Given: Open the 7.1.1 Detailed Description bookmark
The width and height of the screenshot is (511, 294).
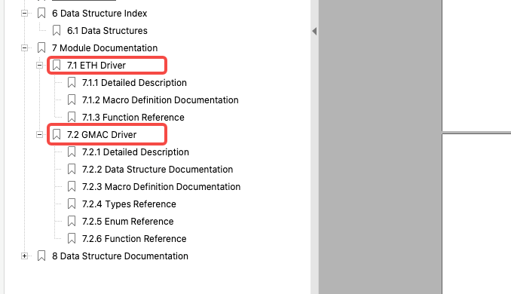Looking at the screenshot, I should click(134, 82).
